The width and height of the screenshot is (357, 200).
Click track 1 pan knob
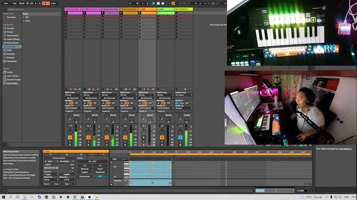click(70, 132)
